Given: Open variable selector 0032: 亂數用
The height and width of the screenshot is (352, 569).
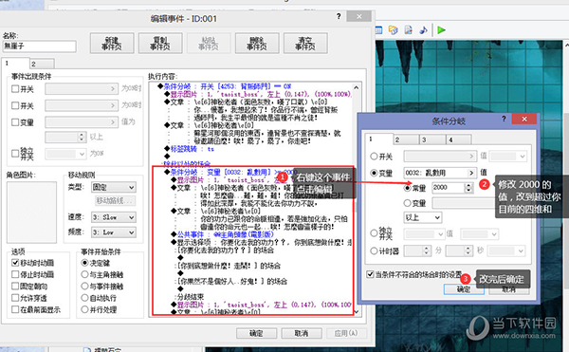Looking at the screenshot, I should point(440,173).
